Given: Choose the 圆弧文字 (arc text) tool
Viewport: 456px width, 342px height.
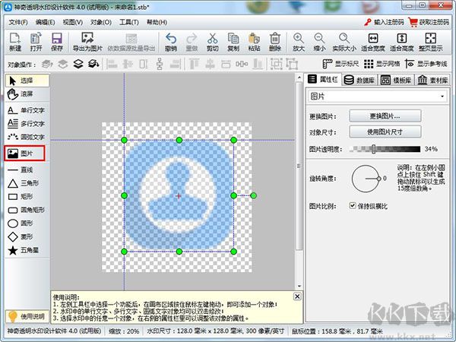Looking at the screenshot, I should click(x=25, y=137).
